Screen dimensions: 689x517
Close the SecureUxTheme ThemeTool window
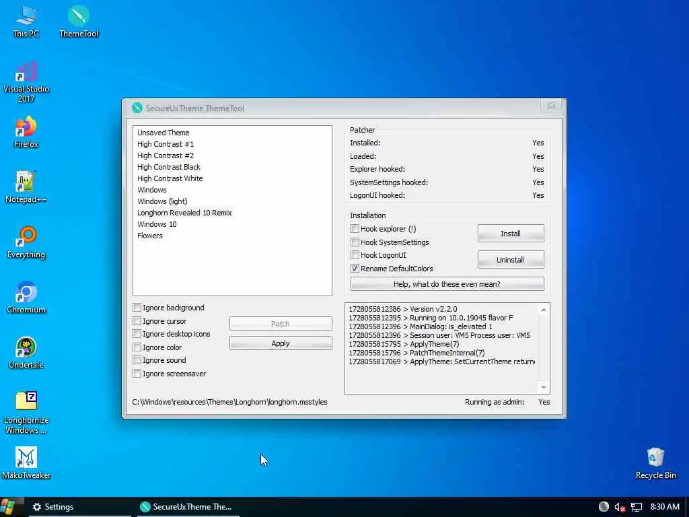click(552, 106)
